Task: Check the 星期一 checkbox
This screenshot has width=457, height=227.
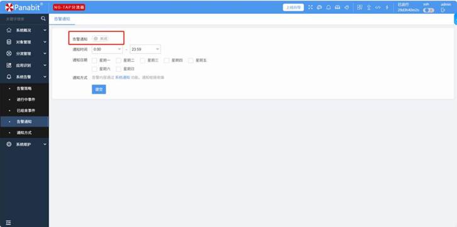Action: (94, 60)
